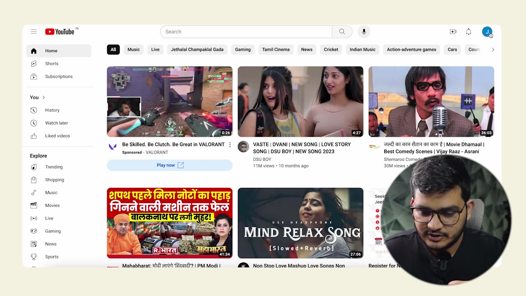Click the Shorts sidebar icon
This screenshot has width=526, height=296.
click(34, 64)
